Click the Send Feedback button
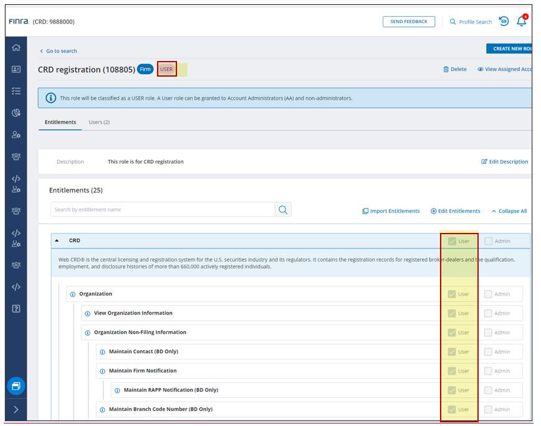This screenshot has height=426, width=541. coord(408,22)
